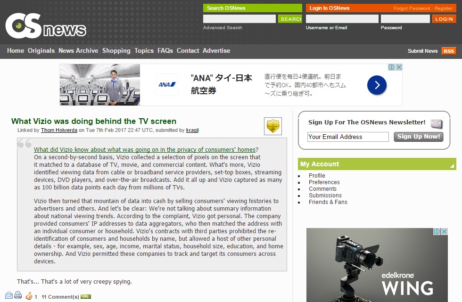Viewport: 462px width, 302px height.
Task: Click the ANA airplane cabin ad image
Action: coord(100,85)
